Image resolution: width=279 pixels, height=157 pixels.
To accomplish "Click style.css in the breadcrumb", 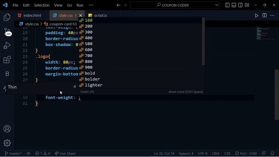I will click(x=32, y=24).
